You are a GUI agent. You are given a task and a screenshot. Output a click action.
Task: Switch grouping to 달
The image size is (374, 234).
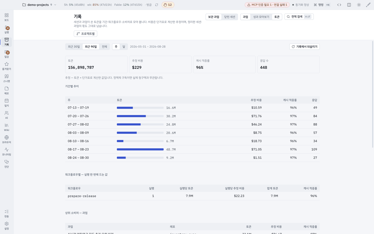(124, 47)
